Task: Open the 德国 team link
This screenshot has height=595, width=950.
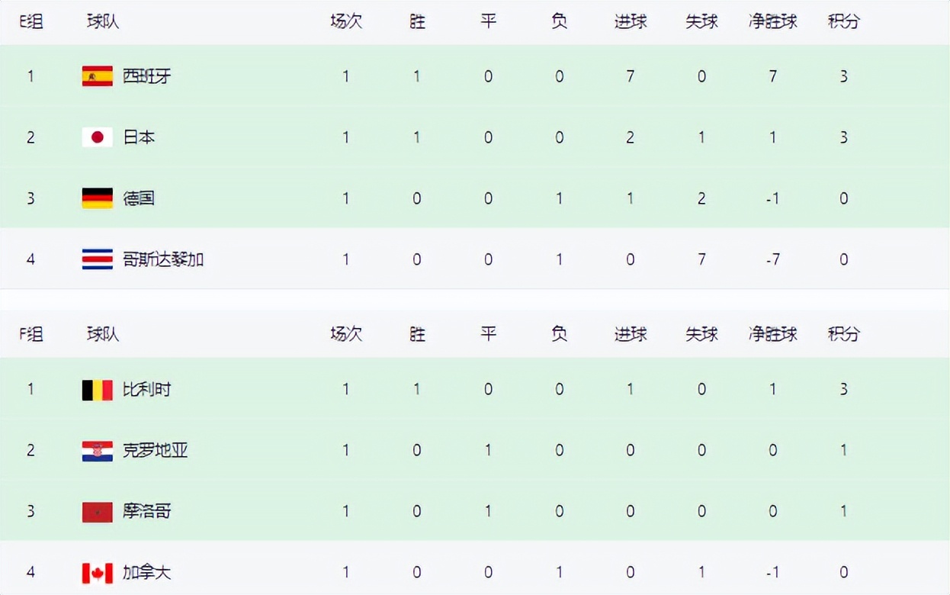Action: pyautogui.click(x=139, y=198)
